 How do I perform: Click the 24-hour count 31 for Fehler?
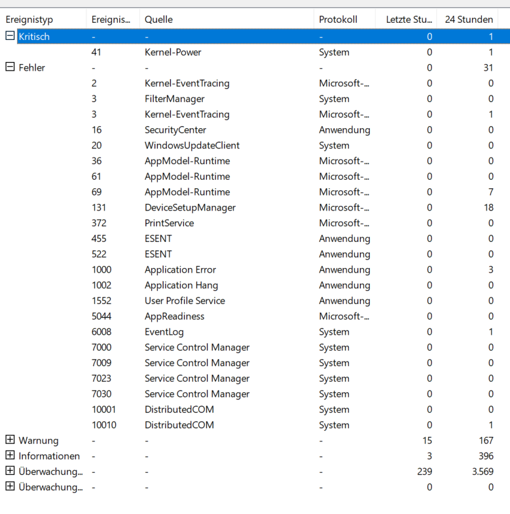488,67
